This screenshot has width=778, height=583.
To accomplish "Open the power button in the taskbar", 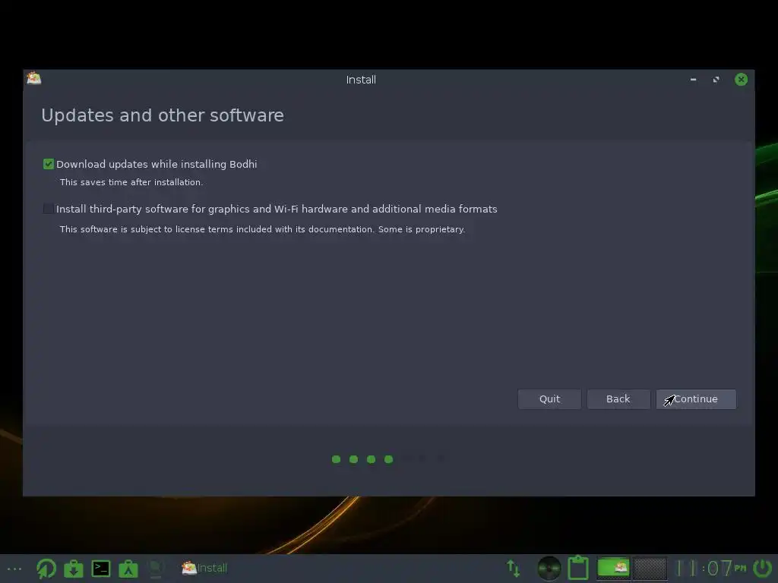I will (763, 568).
